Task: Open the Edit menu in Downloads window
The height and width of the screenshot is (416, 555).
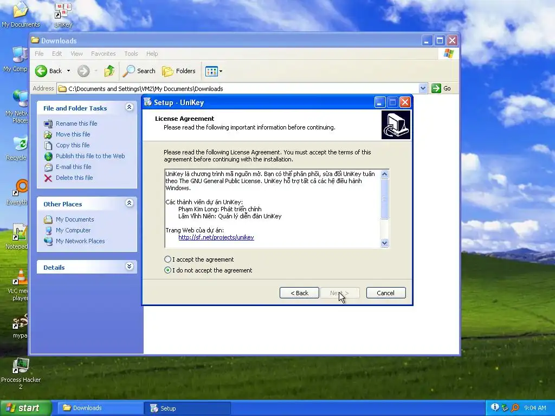Action: 56,54
